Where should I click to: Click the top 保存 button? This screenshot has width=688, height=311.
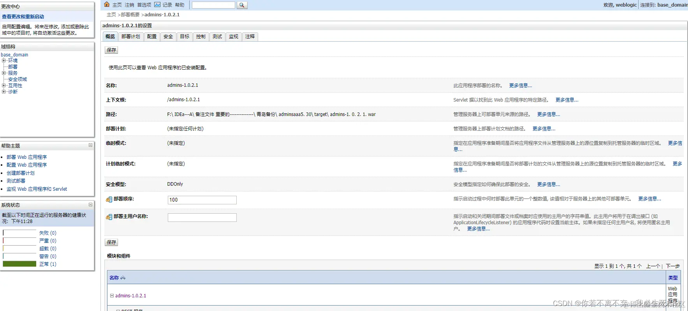111,50
